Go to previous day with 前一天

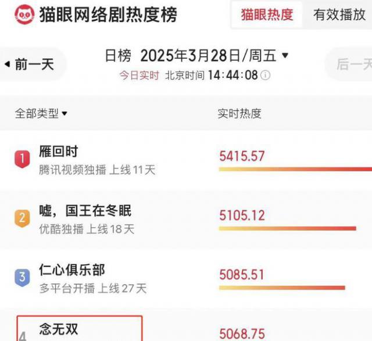[x=34, y=64]
